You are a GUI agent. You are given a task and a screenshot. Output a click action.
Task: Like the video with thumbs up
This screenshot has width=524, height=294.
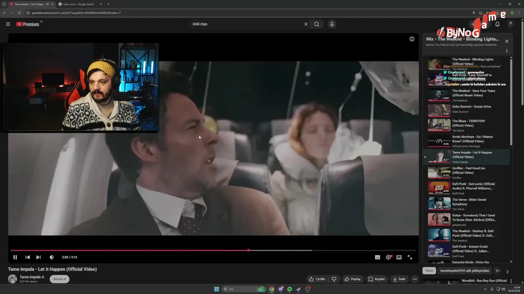point(317,279)
